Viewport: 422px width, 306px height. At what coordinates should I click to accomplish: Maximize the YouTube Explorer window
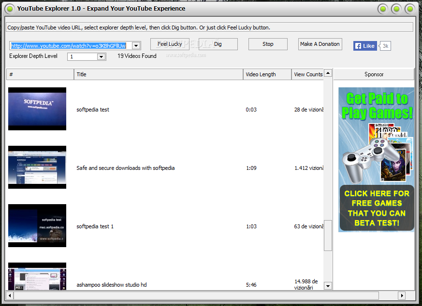[x=396, y=9]
